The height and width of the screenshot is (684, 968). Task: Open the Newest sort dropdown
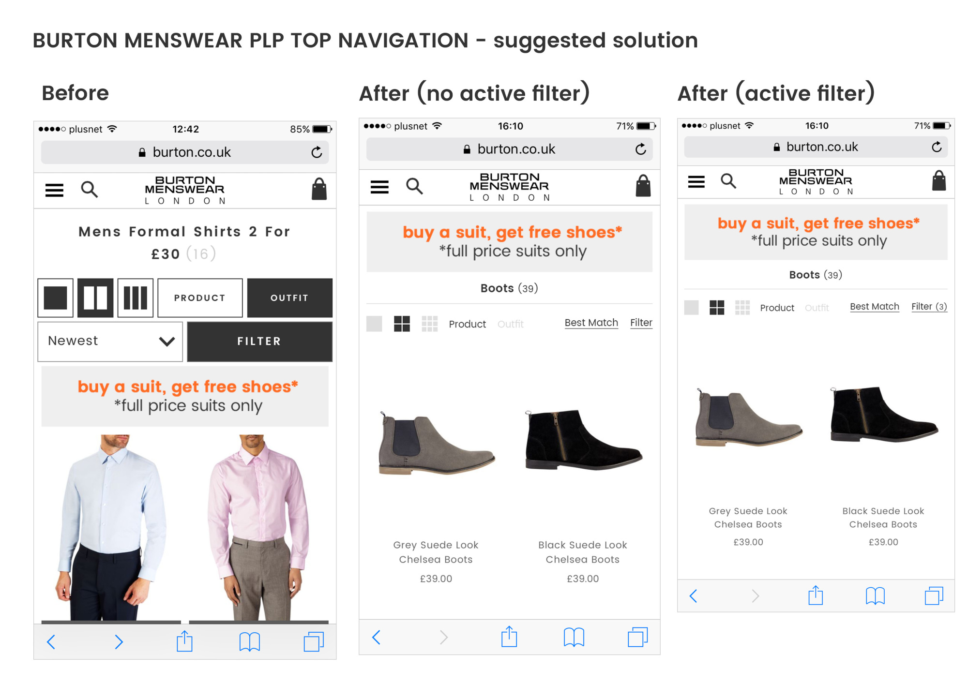click(x=110, y=342)
